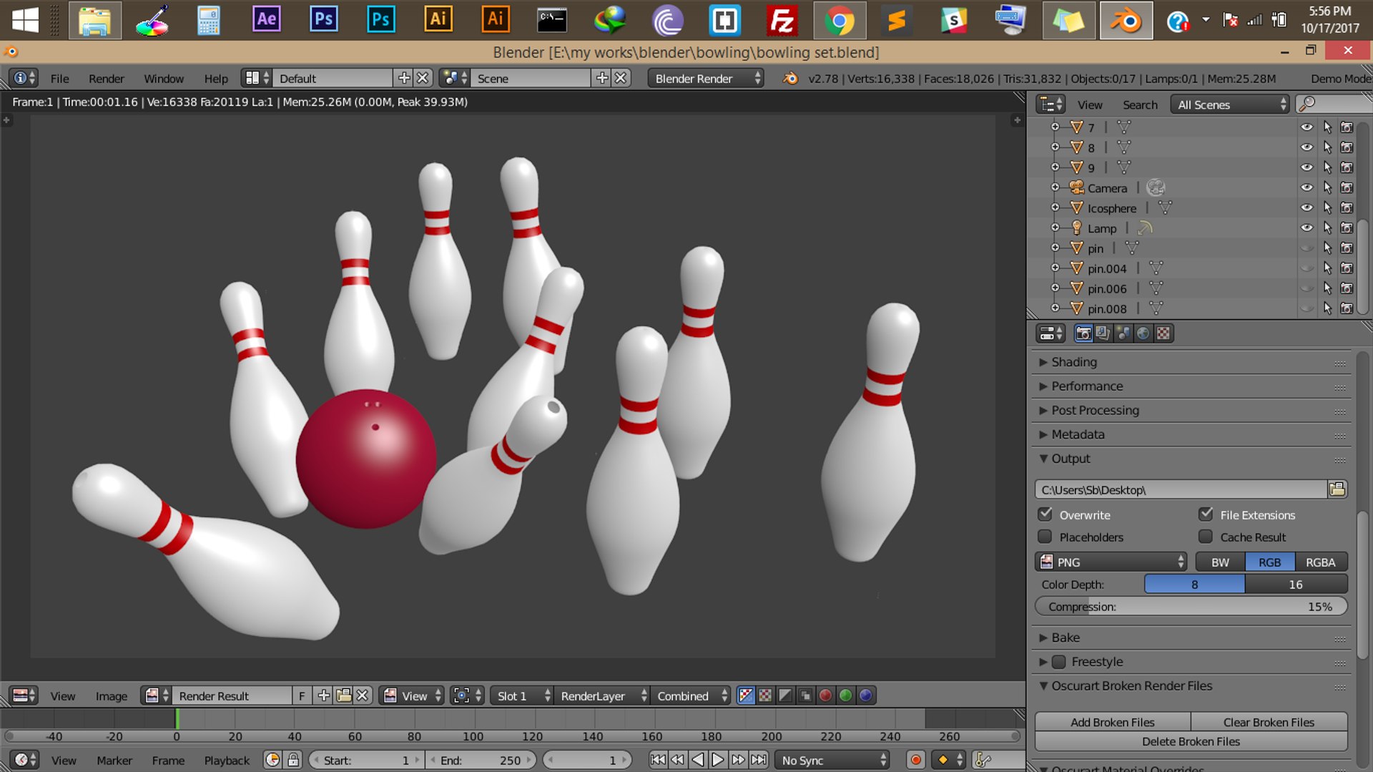1373x772 pixels.
Task: Toggle Lamp renderability camera icon
Action: 1347,228
